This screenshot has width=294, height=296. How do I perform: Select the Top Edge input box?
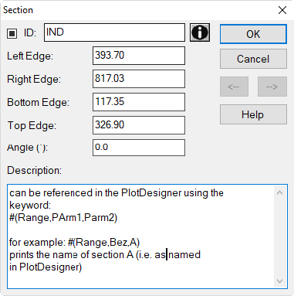pyautogui.click(x=139, y=125)
